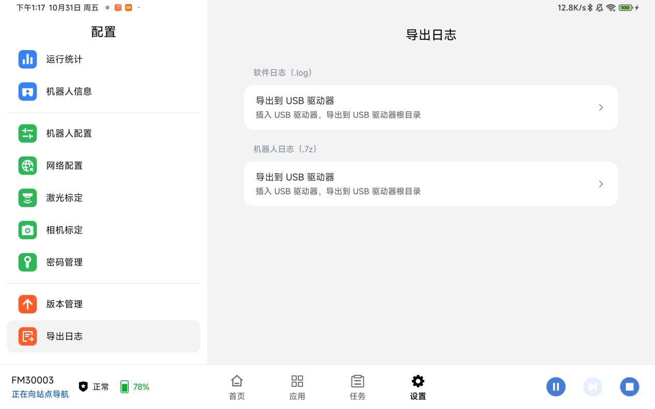Stop the robot with the stop button

point(629,387)
